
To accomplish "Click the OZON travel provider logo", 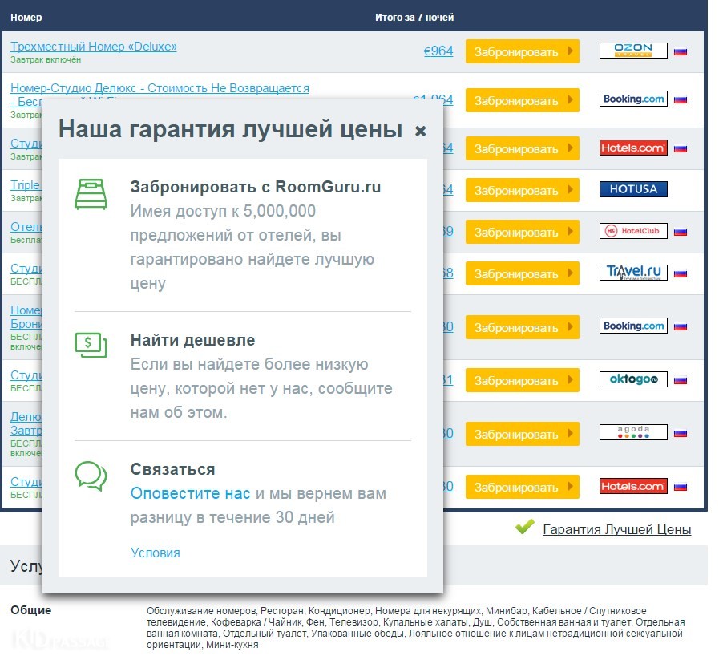I will click(x=633, y=51).
